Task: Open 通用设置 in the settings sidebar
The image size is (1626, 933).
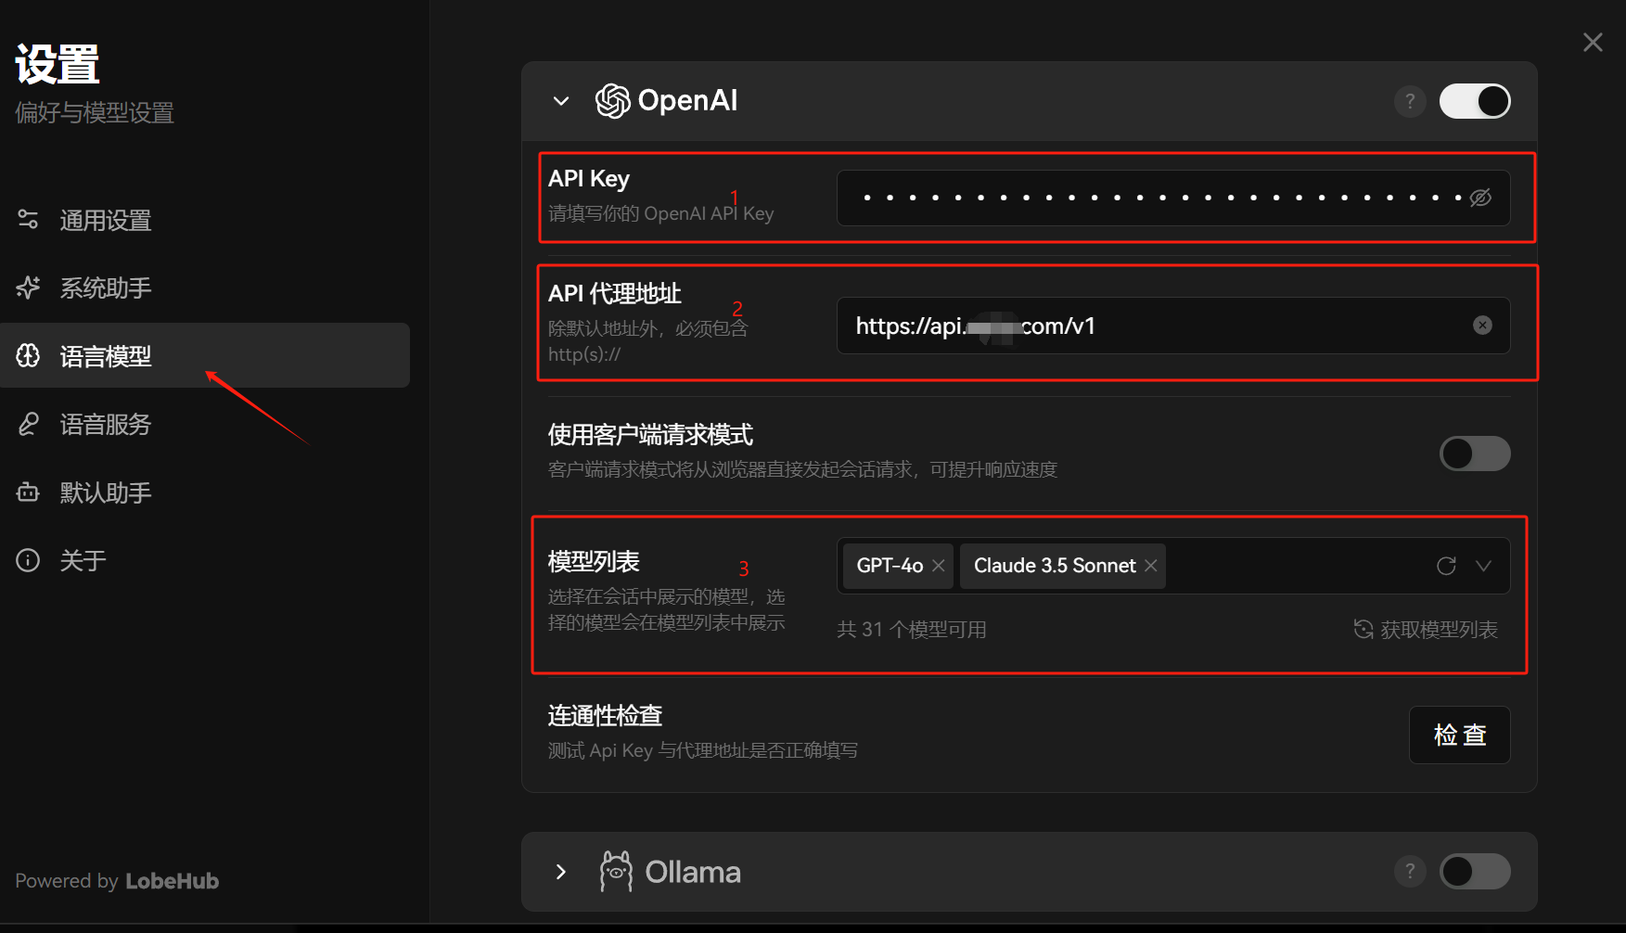Action: point(205,220)
